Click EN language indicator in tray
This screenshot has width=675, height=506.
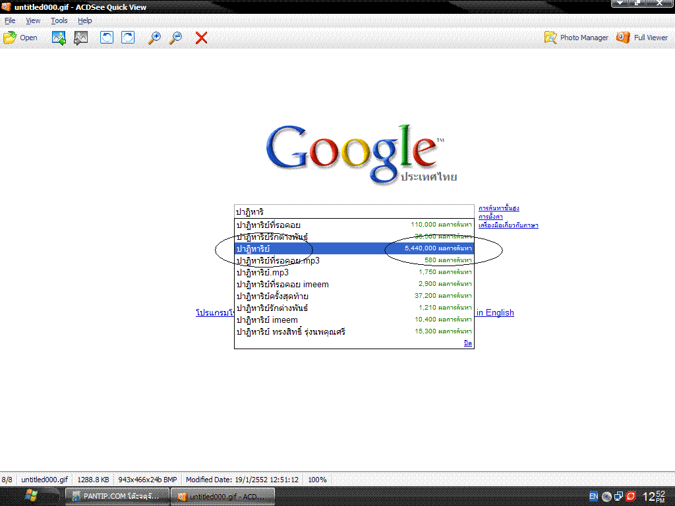coord(593,496)
